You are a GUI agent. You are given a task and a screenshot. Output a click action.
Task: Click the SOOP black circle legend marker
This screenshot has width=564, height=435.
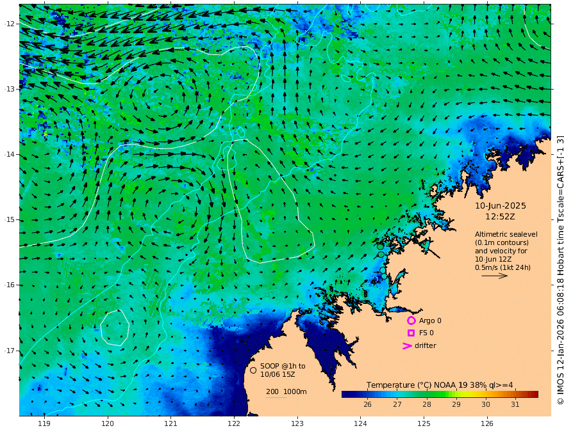(253, 370)
